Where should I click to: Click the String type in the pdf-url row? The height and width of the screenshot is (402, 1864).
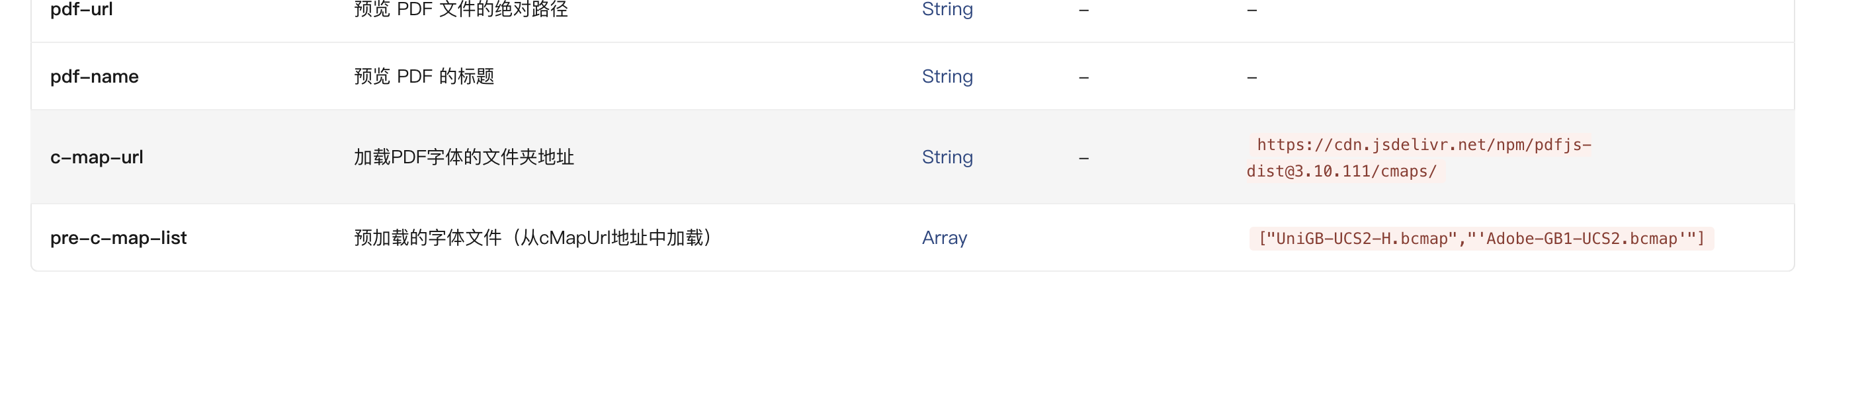[x=947, y=9]
